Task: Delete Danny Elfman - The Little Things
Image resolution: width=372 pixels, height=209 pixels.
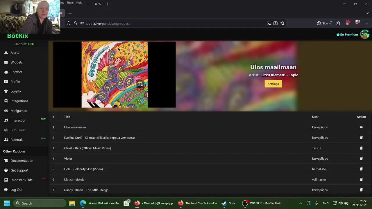Action: (x=361, y=190)
